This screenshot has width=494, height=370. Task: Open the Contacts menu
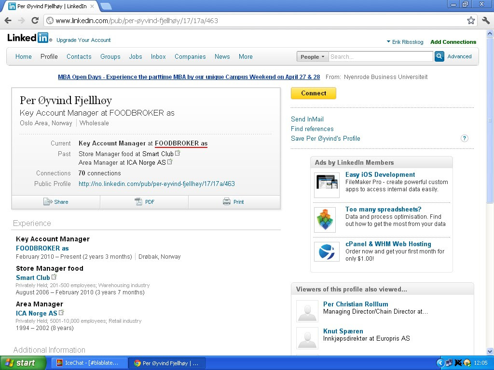[x=79, y=57]
